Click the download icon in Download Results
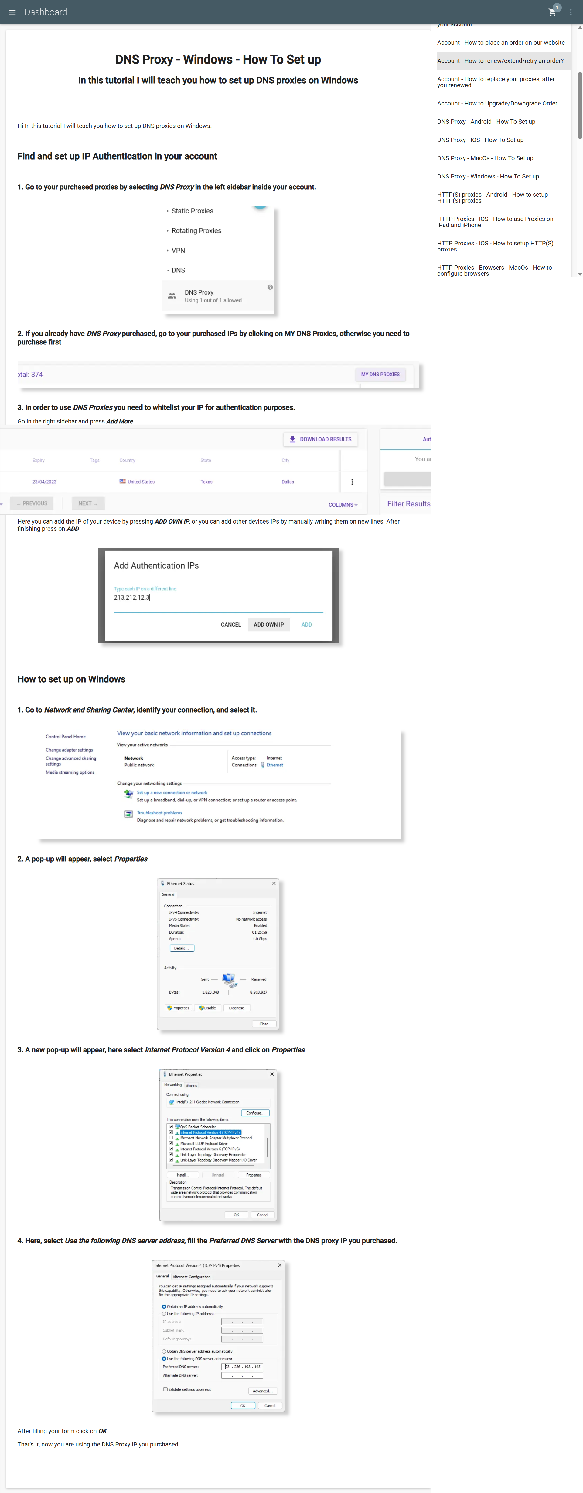Screen dimensions: 583x1493 pos(292,439)
